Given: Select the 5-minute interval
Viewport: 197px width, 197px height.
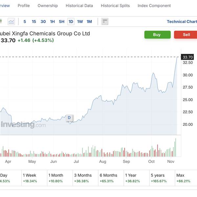Looking at the screenshot, I should (25, 22).
